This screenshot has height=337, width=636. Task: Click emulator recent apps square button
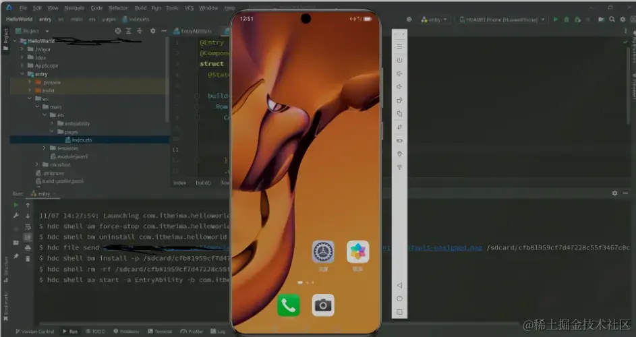[x=399, y=312]
